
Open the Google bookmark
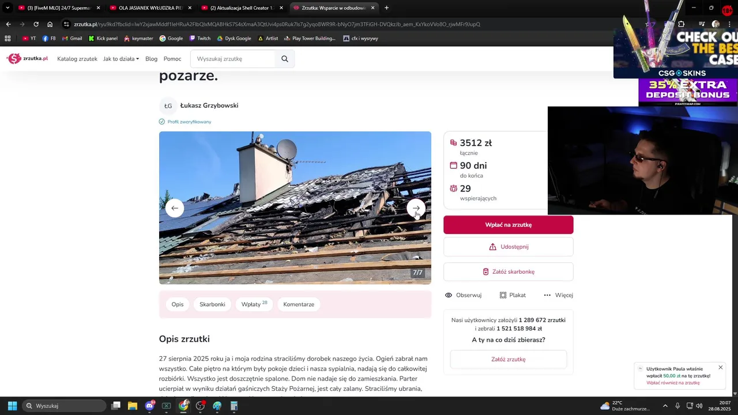[171, 39]
